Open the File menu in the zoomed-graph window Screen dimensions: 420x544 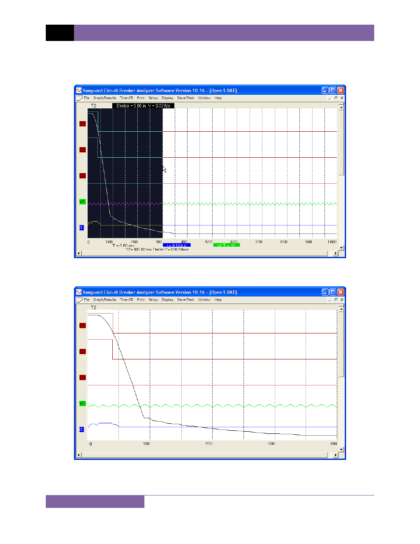[x=87, y=300]
